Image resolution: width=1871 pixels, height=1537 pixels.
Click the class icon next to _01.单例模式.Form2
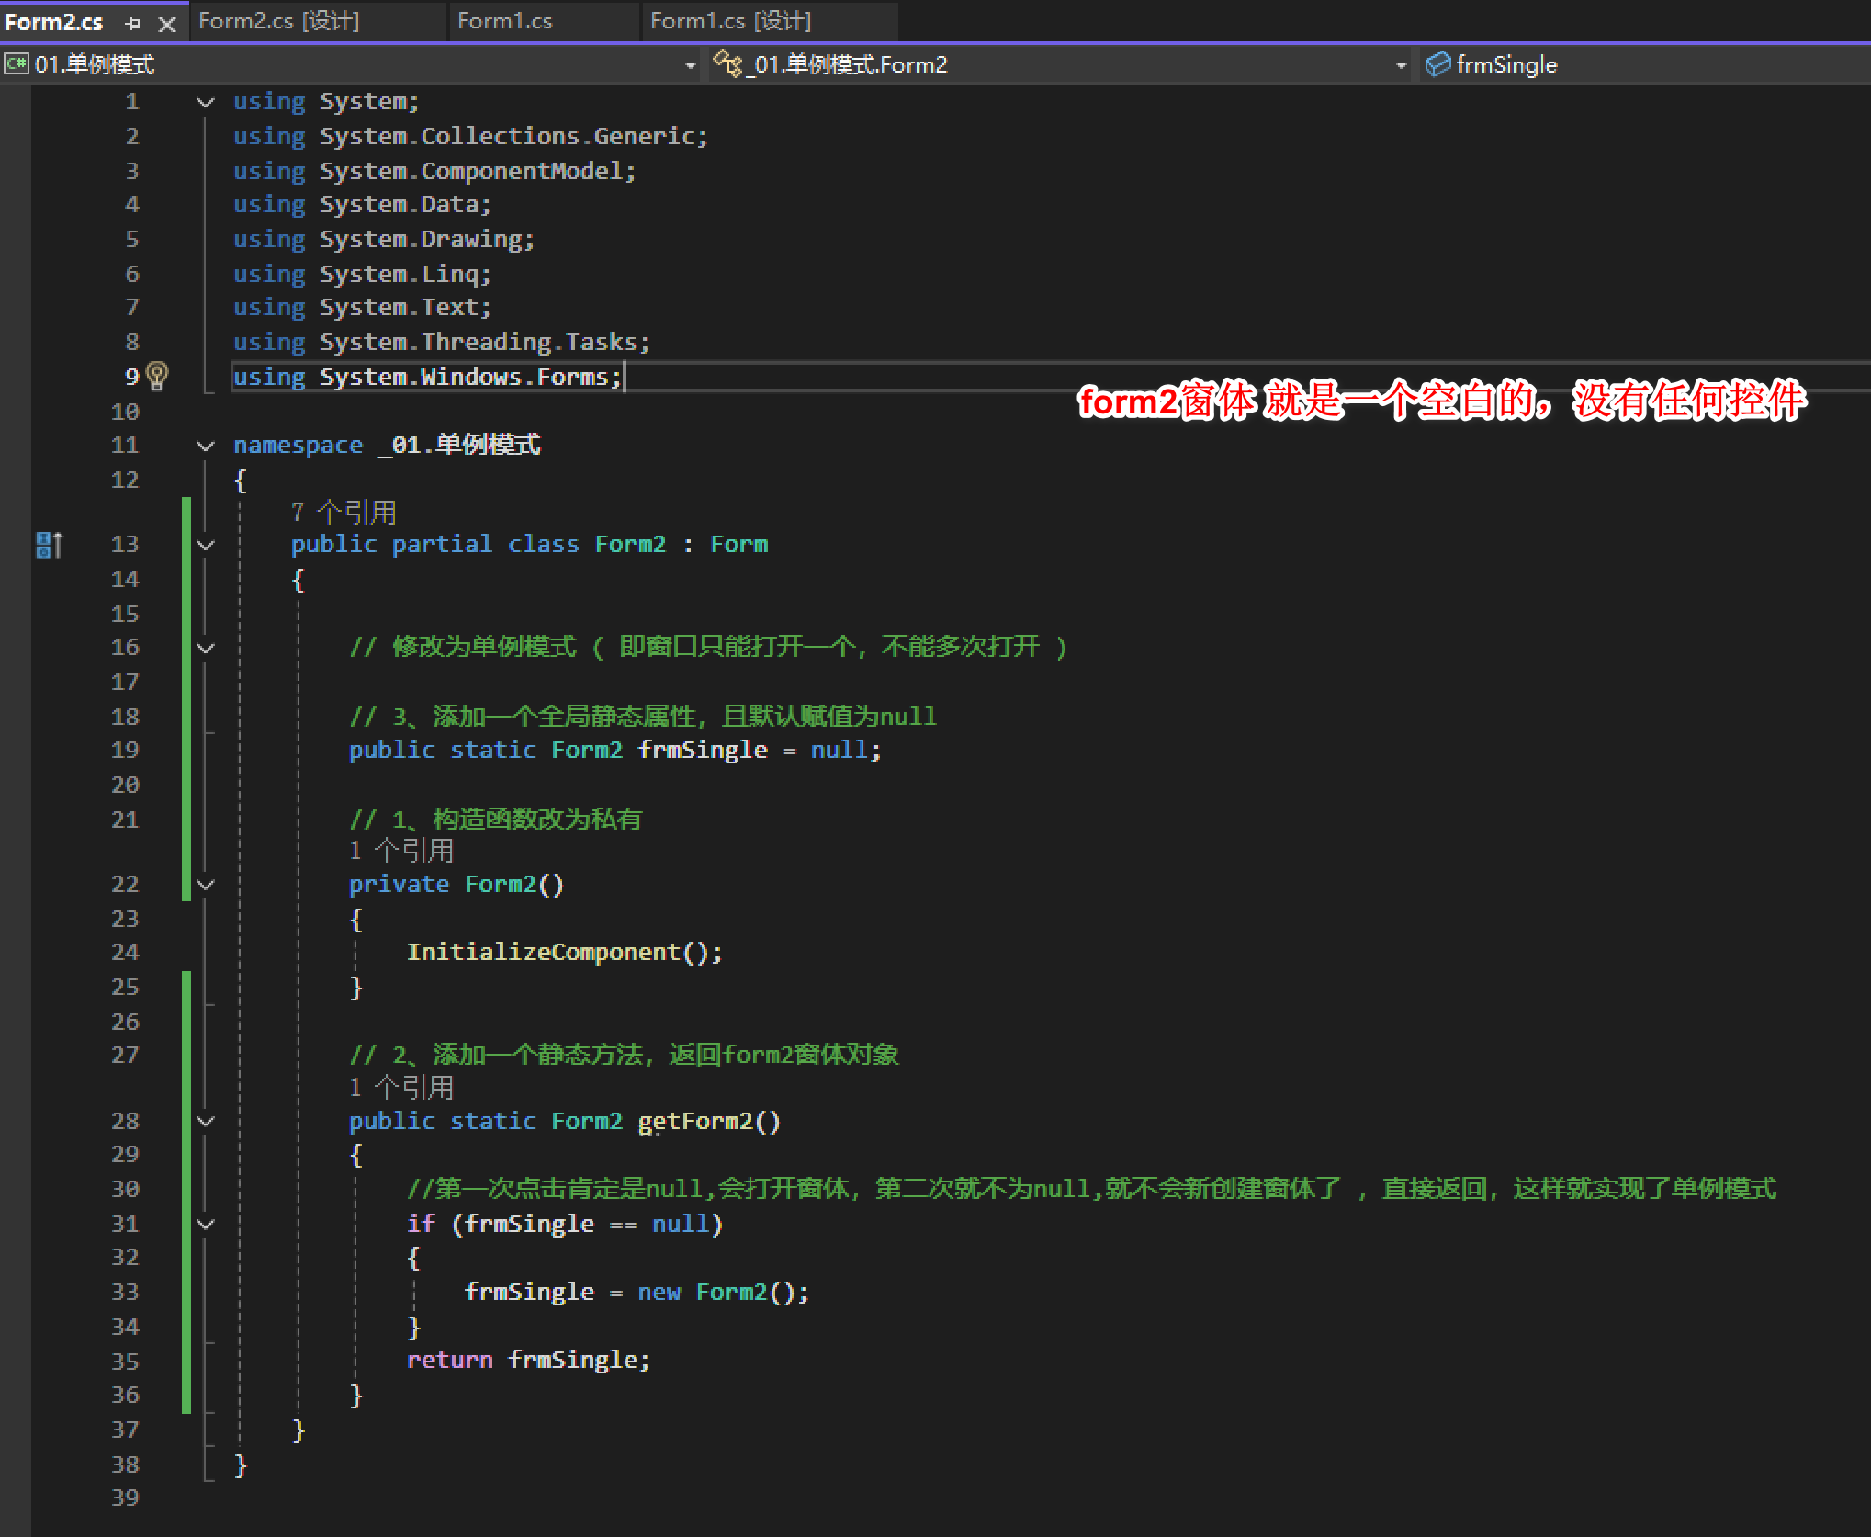[727, 63]
